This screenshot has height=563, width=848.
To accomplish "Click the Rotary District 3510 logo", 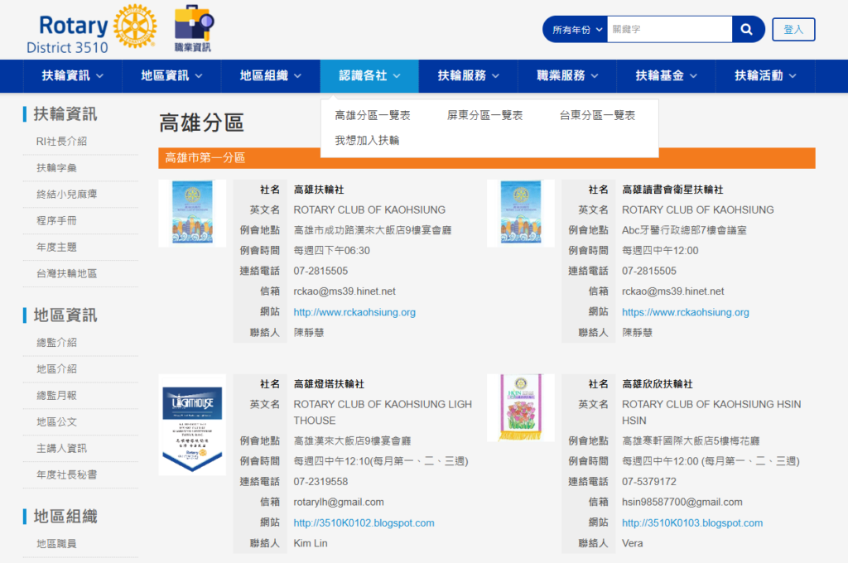I will pyautogui.click(x=91, y=30).
